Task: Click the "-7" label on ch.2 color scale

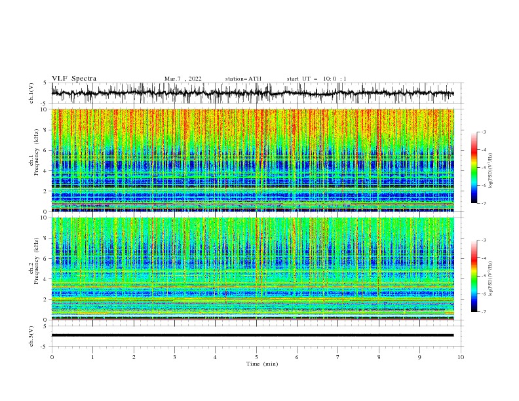Action: tap(483, 311)
